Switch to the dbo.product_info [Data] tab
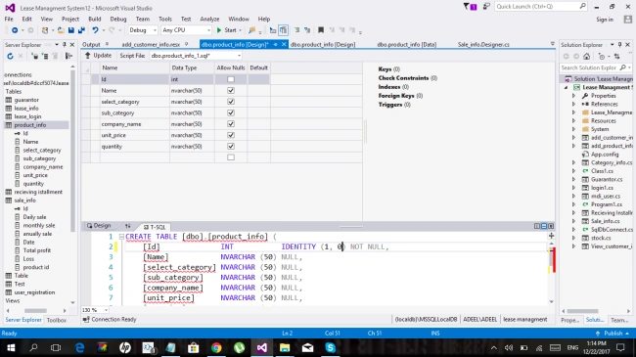The width and height of the screenshot is (636, 357). [x=406, y=45]
